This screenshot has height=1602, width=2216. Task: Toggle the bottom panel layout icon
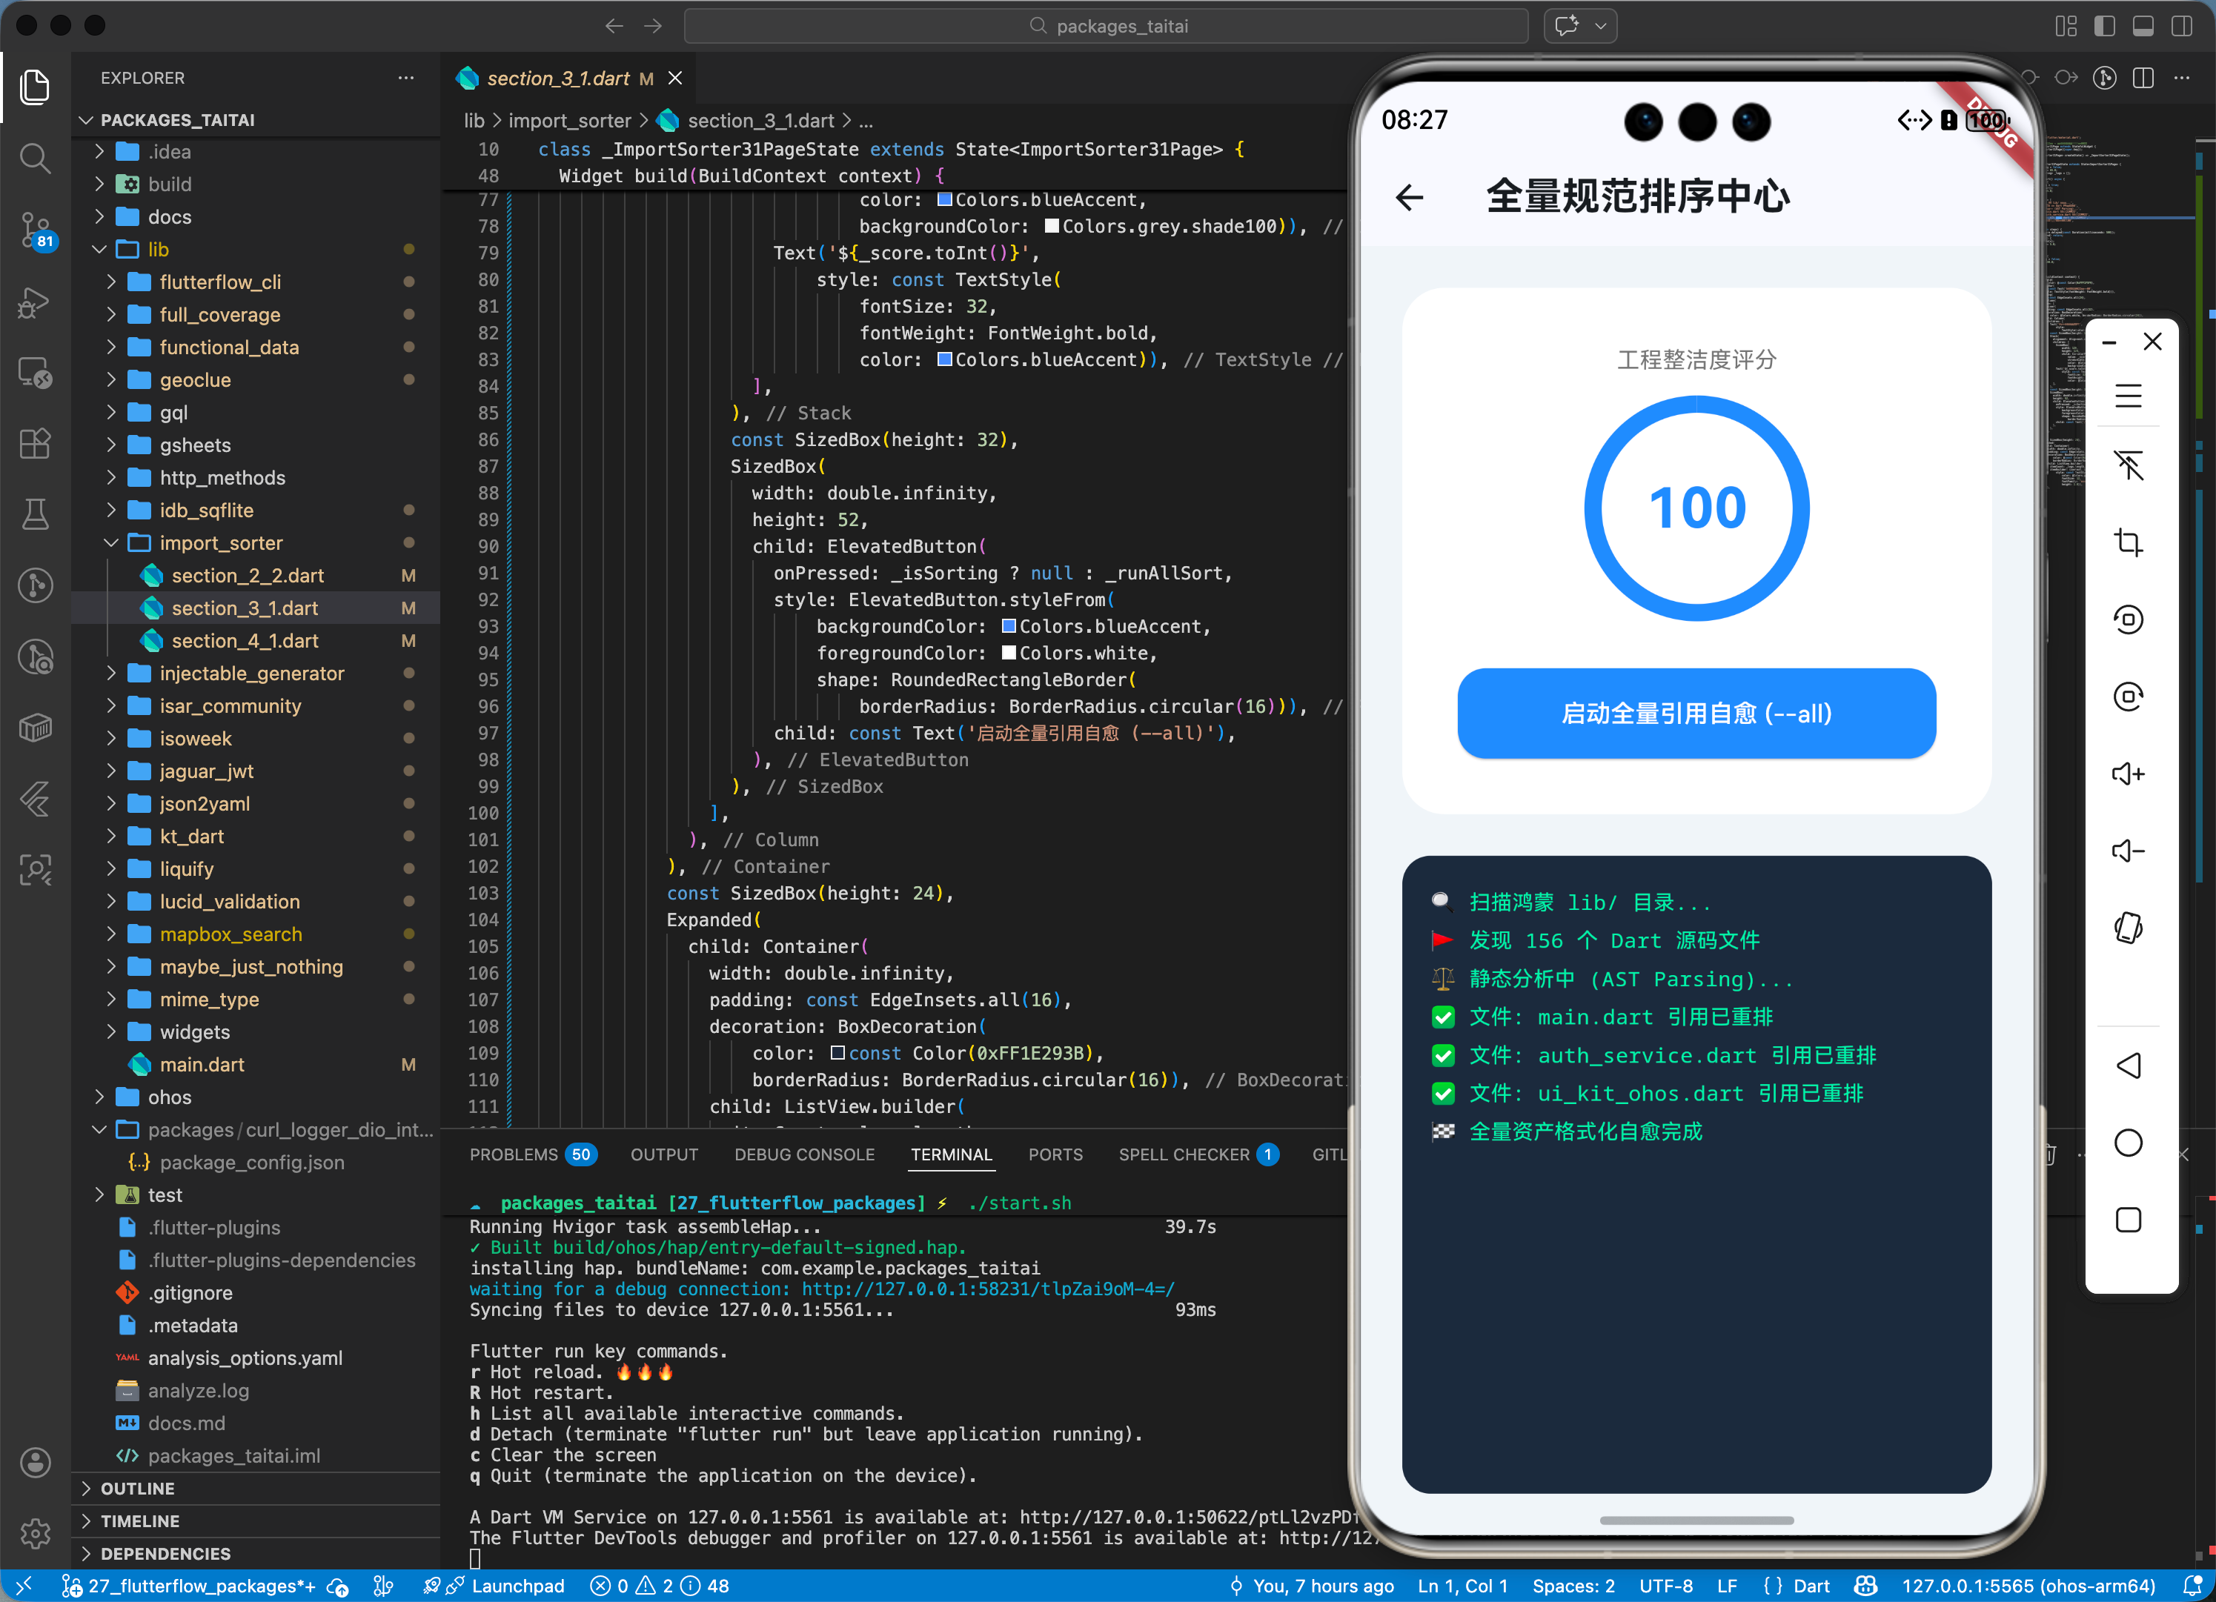pos(2143,27)
